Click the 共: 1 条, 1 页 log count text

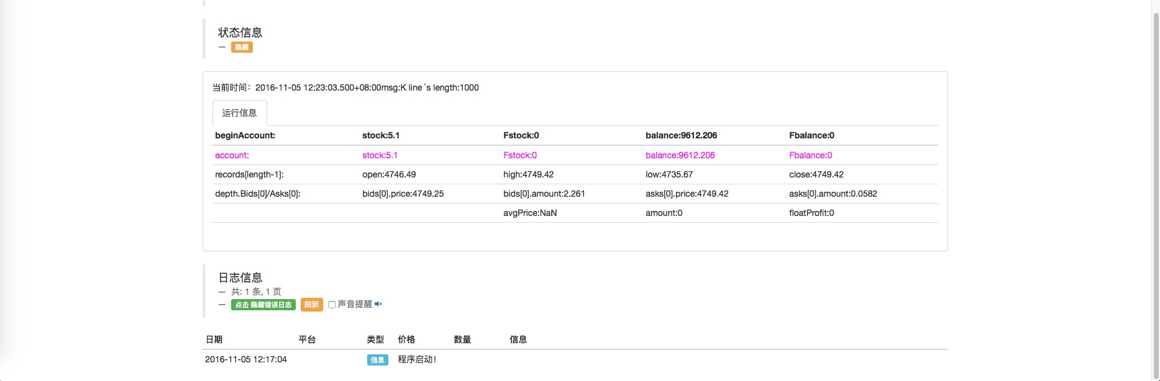click(256, 292)
